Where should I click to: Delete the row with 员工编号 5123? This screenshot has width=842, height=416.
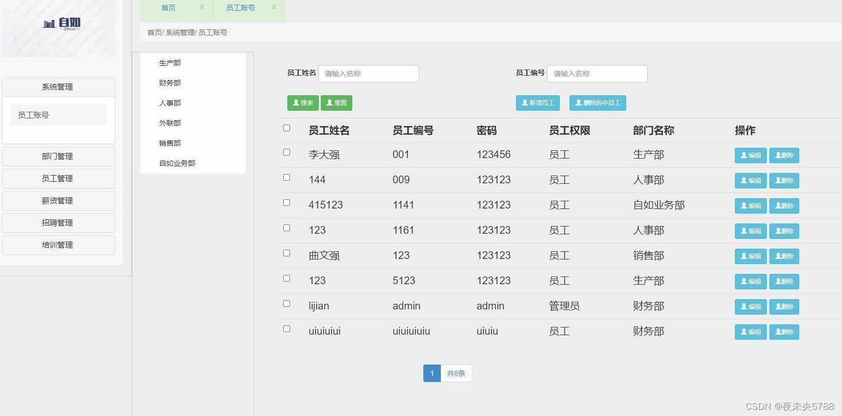tap(784, 282)
